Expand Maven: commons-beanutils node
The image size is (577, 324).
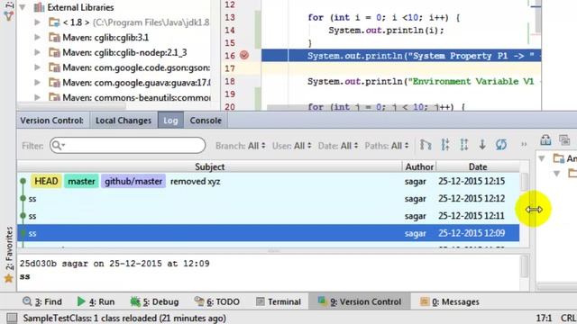coord(37,97)
